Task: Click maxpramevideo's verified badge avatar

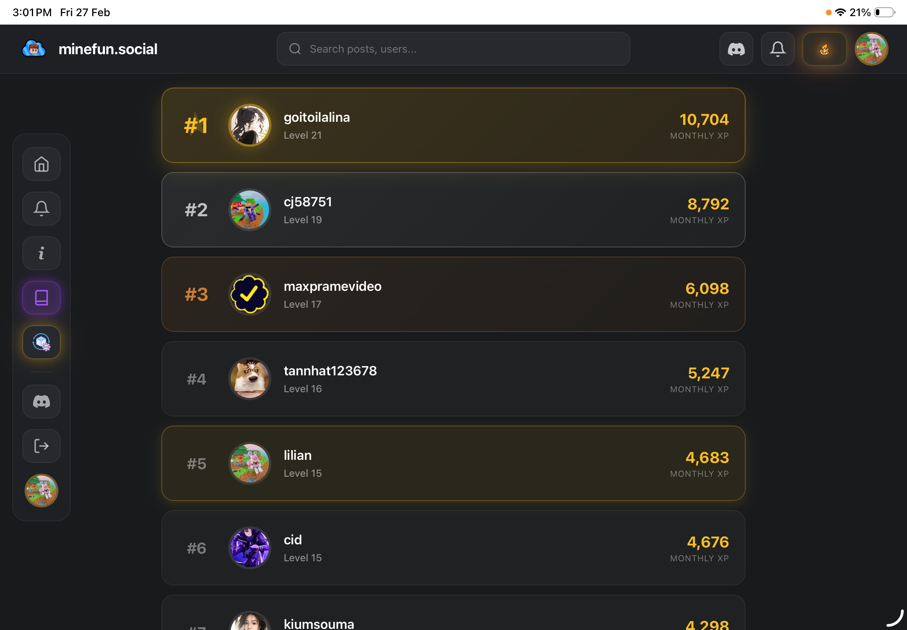Action: tap(249, 294)
